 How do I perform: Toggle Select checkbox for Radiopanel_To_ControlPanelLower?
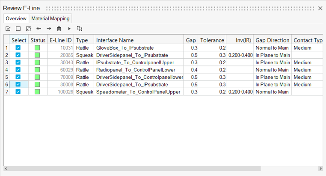[18, 70]
